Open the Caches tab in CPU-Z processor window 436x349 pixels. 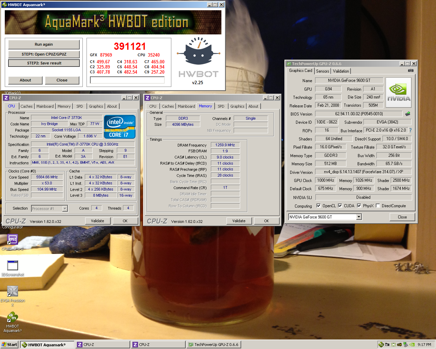click(27, 106)
